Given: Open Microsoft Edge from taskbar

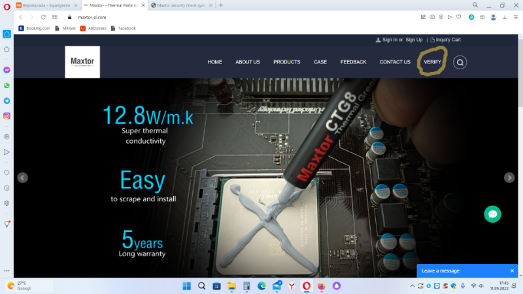Looking at the screenshot, I should click(x=261, y=286).
